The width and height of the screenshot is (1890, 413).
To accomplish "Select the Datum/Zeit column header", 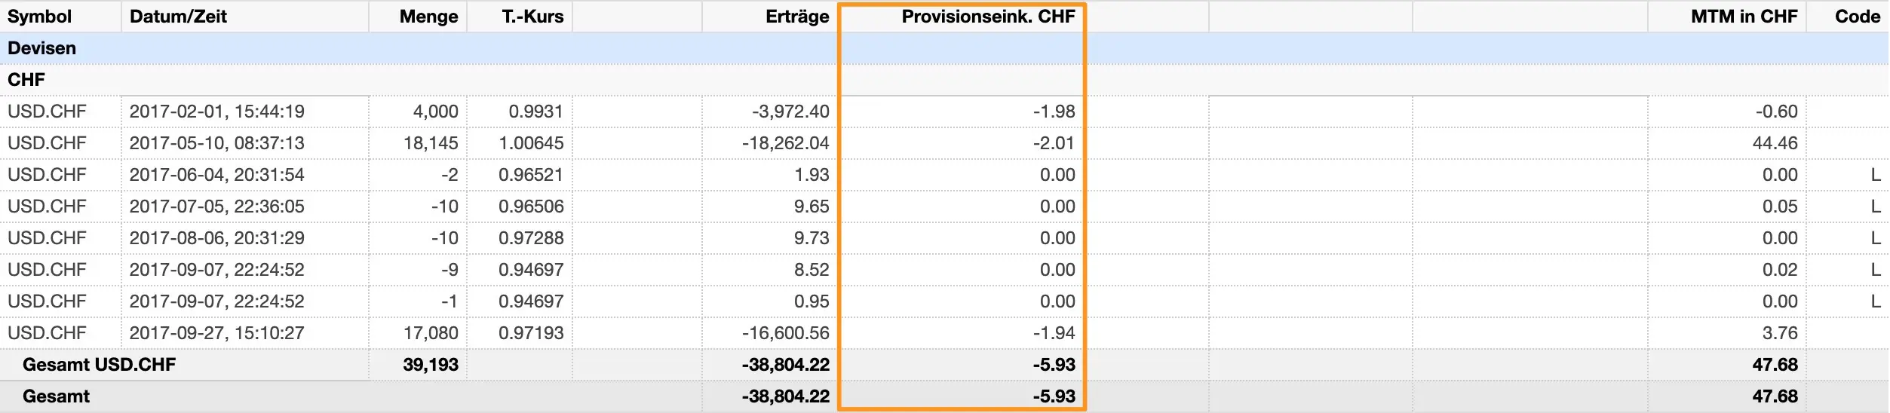I will (x=178, y=17).
